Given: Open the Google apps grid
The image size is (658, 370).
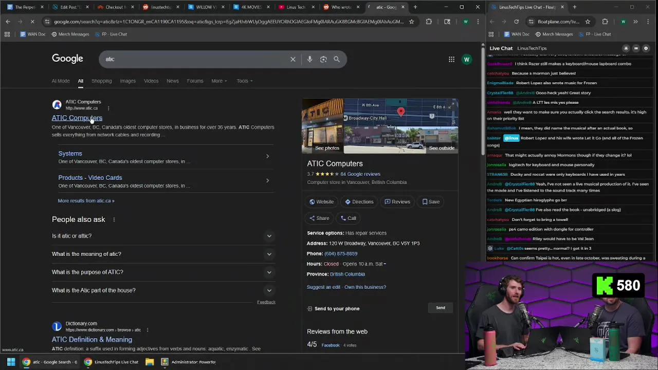Looking at the screenshot, I should click(451, 60).
